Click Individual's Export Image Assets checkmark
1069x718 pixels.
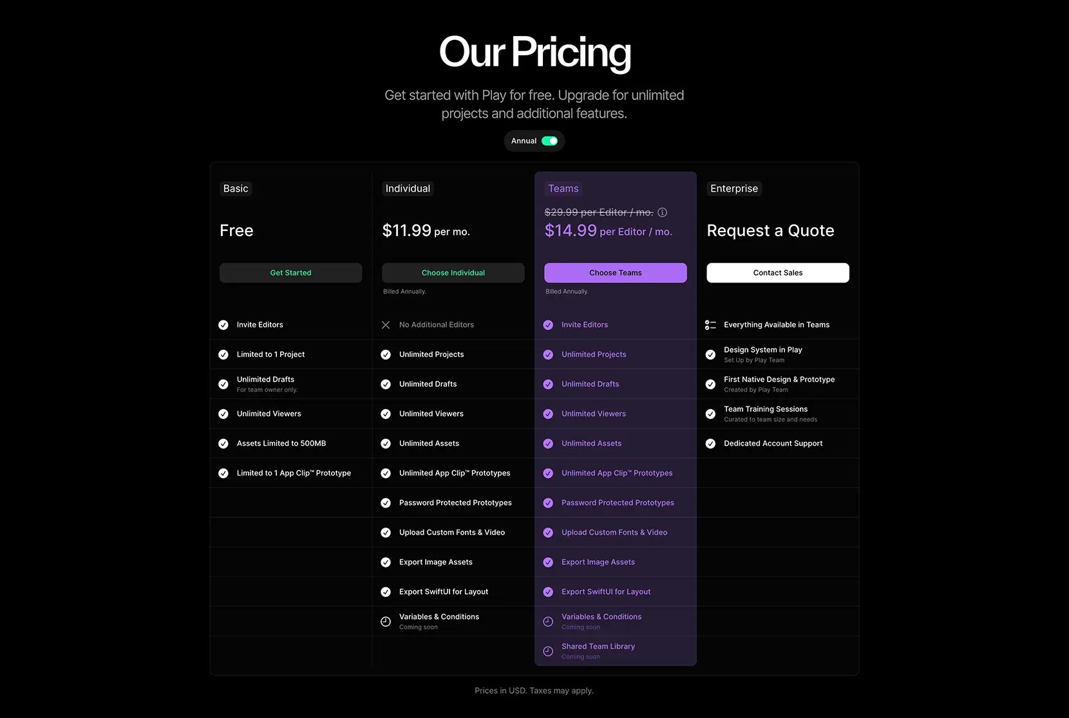[386, 562]
